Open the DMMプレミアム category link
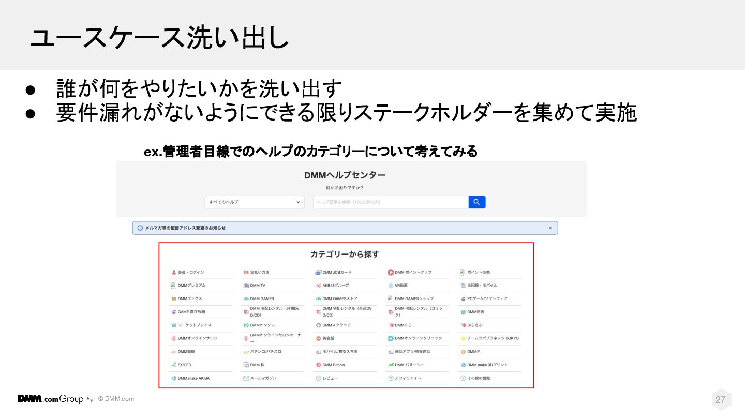This screenshot has height=419, width=745. coord(192,286)
